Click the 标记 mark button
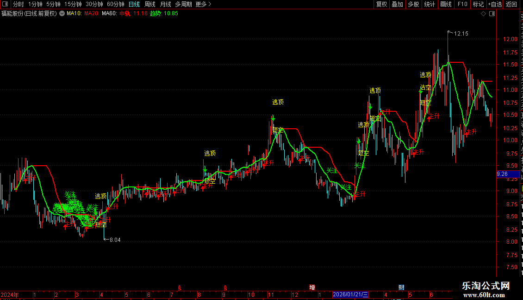Image resolution: width=523 pixels, height=300 pixels. coord(478,4)
